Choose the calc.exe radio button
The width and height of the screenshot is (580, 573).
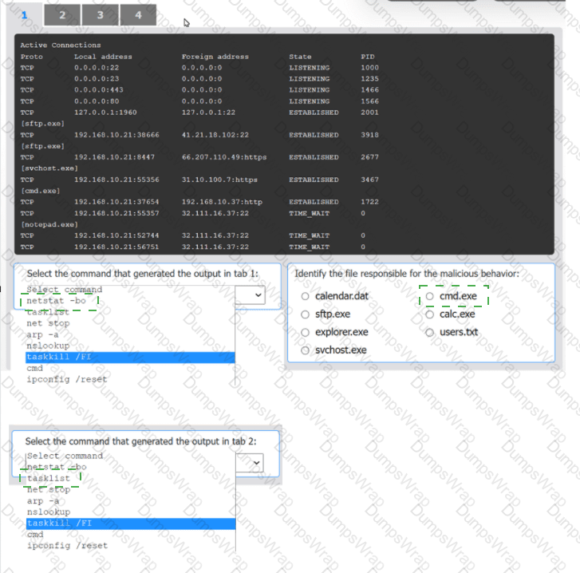[429, 314]
